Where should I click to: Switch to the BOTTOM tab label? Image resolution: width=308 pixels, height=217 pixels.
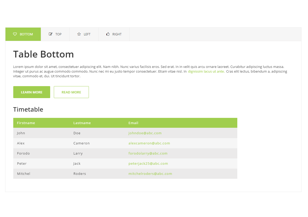[26, 34]
